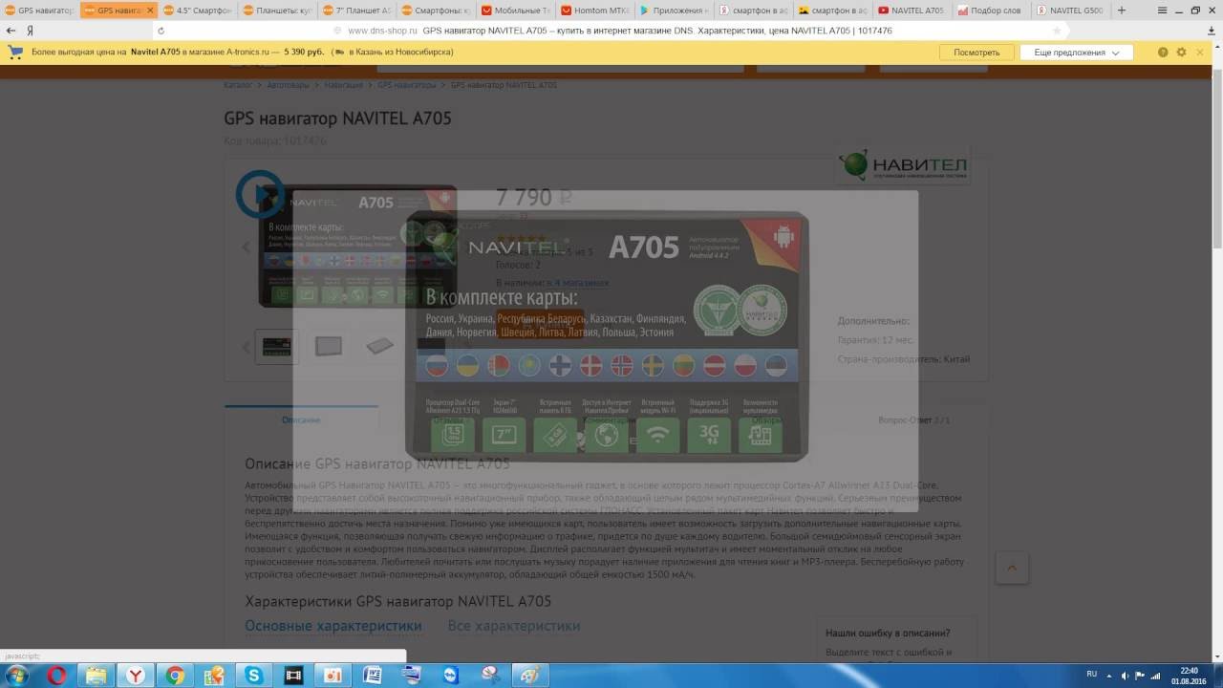Close the yellow price advisor bar
The width and height of the screenshot is (1223, 688).
click(1201, 53)
